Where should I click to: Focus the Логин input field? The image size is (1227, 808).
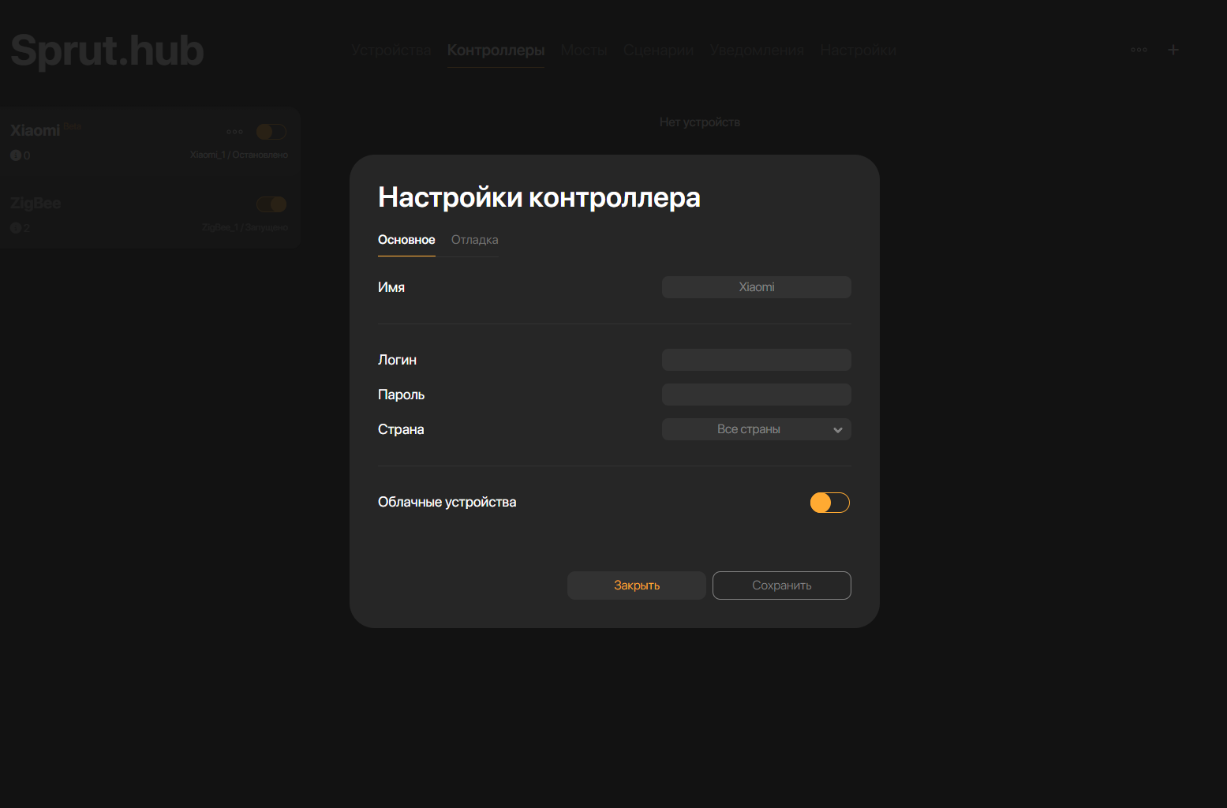(x=756, y=360)
